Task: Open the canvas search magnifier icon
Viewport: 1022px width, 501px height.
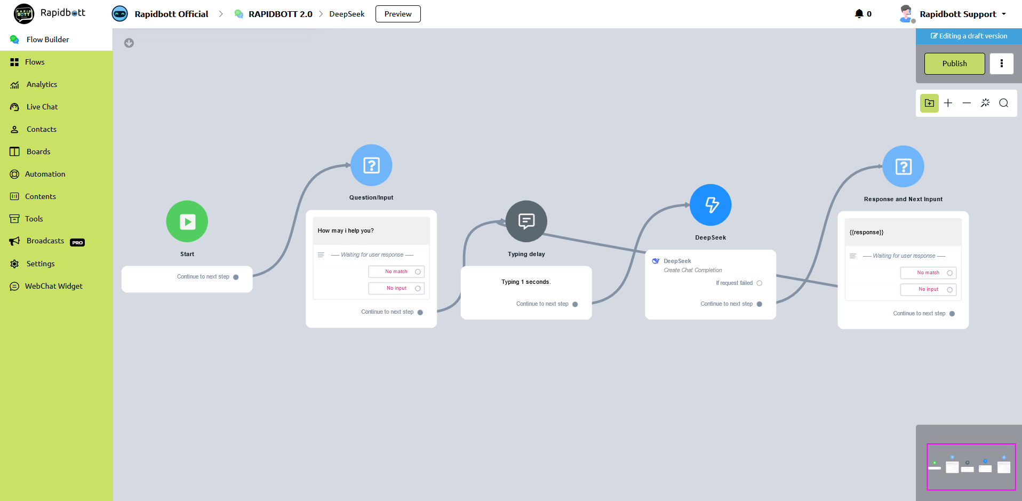Action: 1003,103
